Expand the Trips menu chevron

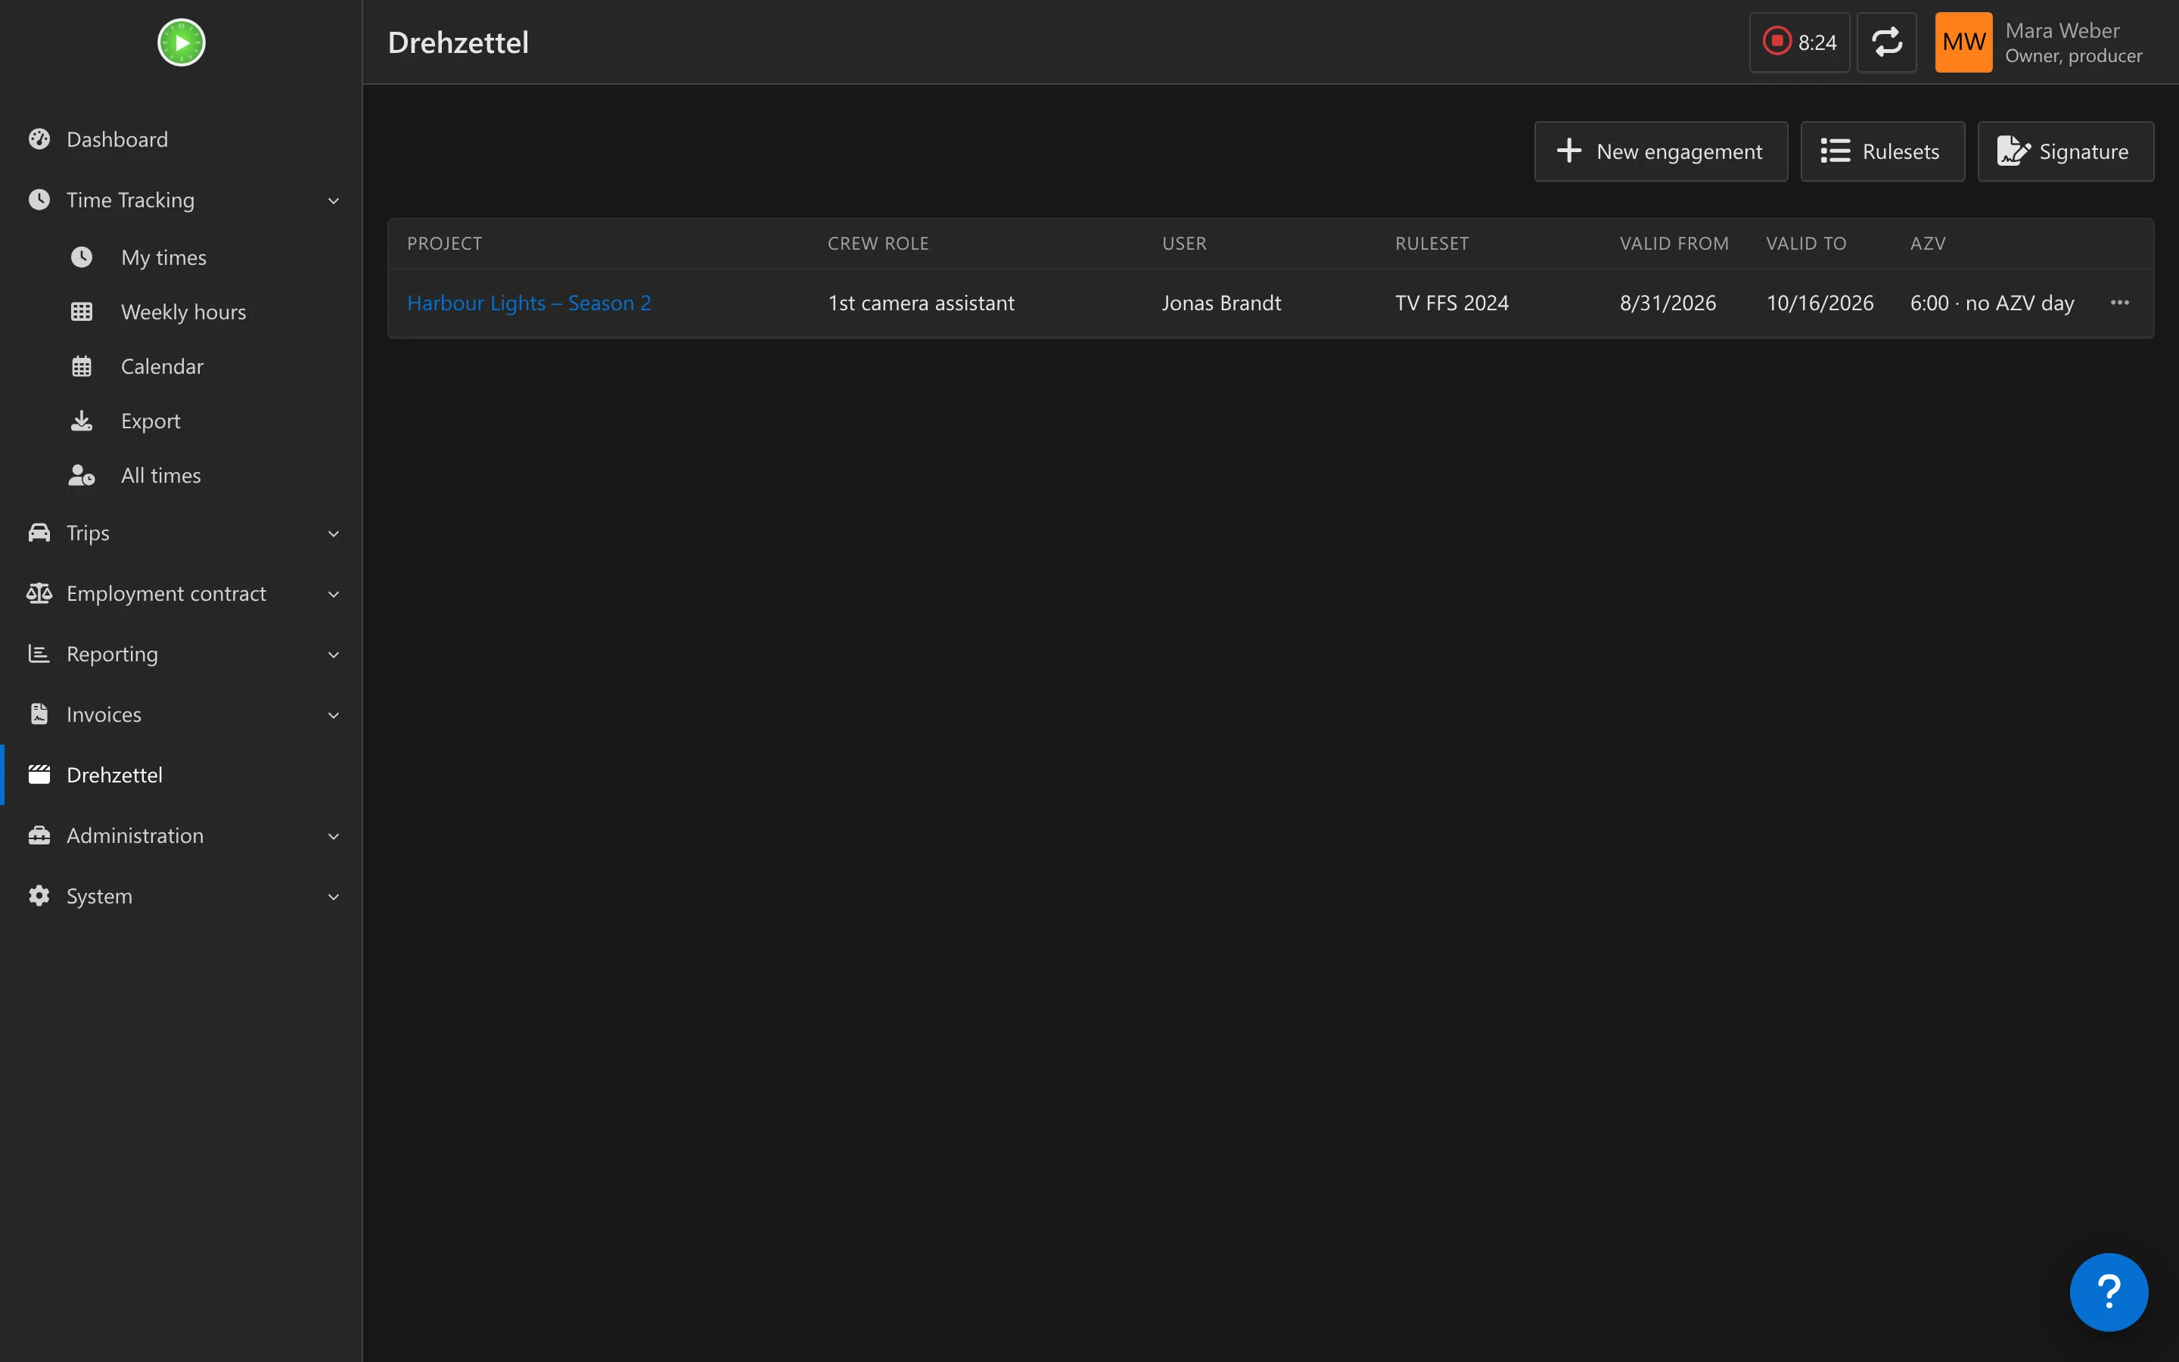tap(333, 534)
